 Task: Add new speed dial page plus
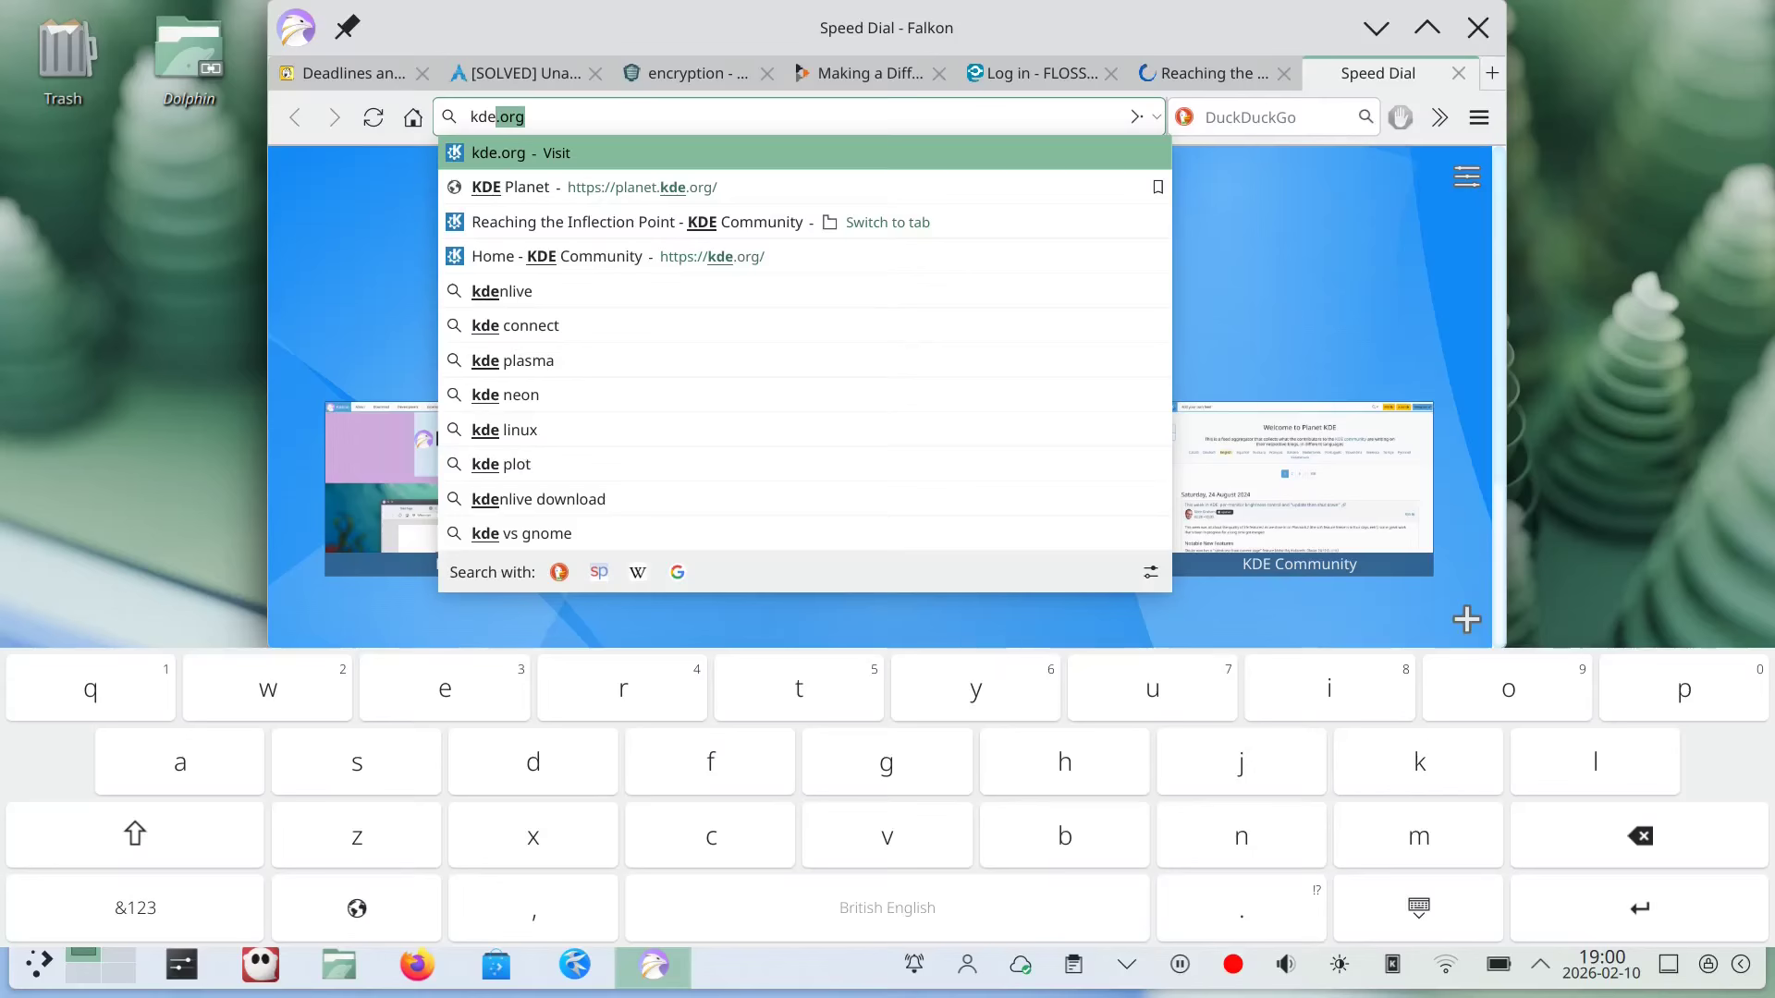(1467, 619)
